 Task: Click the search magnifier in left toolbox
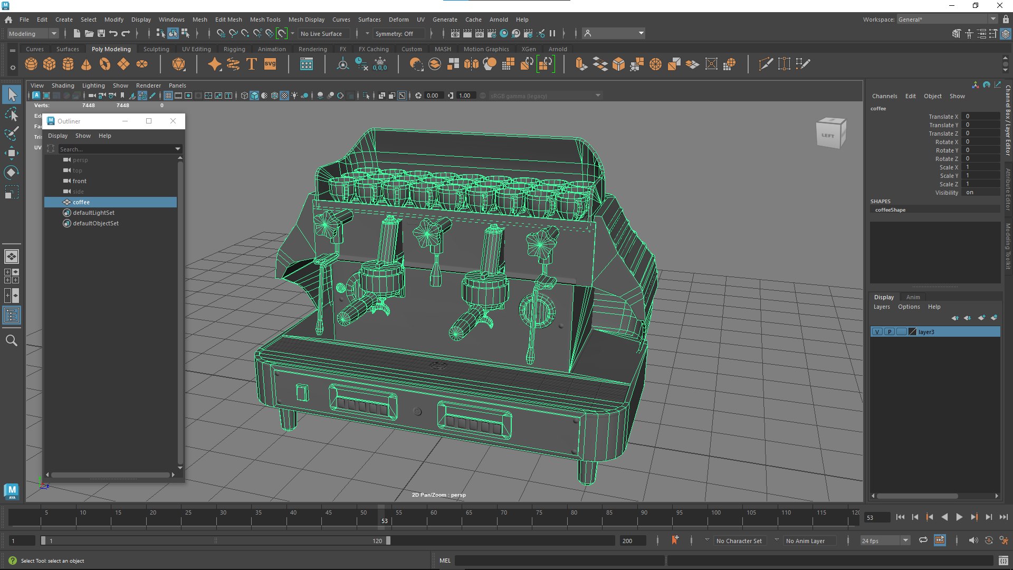12,340
